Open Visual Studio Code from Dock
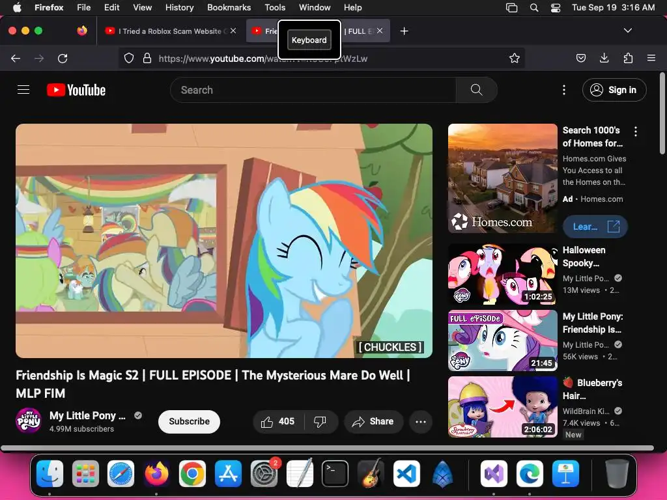Viewport: 667px width, 500px height. [406, 473]
